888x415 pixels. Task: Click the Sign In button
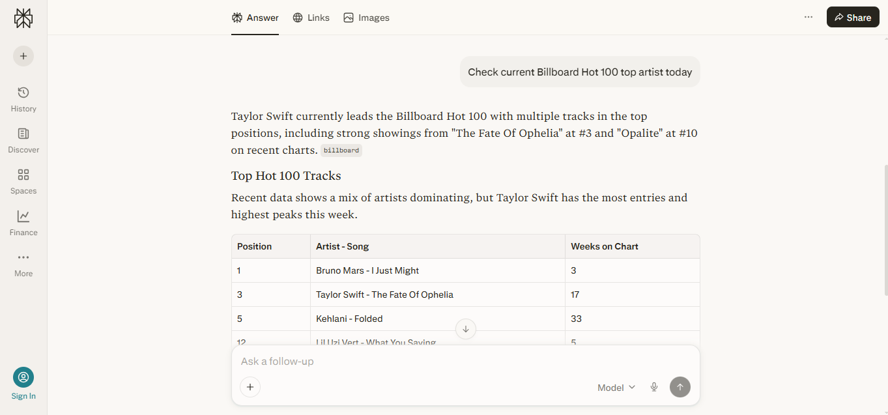[23, 383]
